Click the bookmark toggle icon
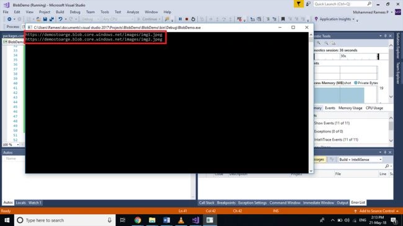This screenshot has width=403, height=226. tap(283, 19)
